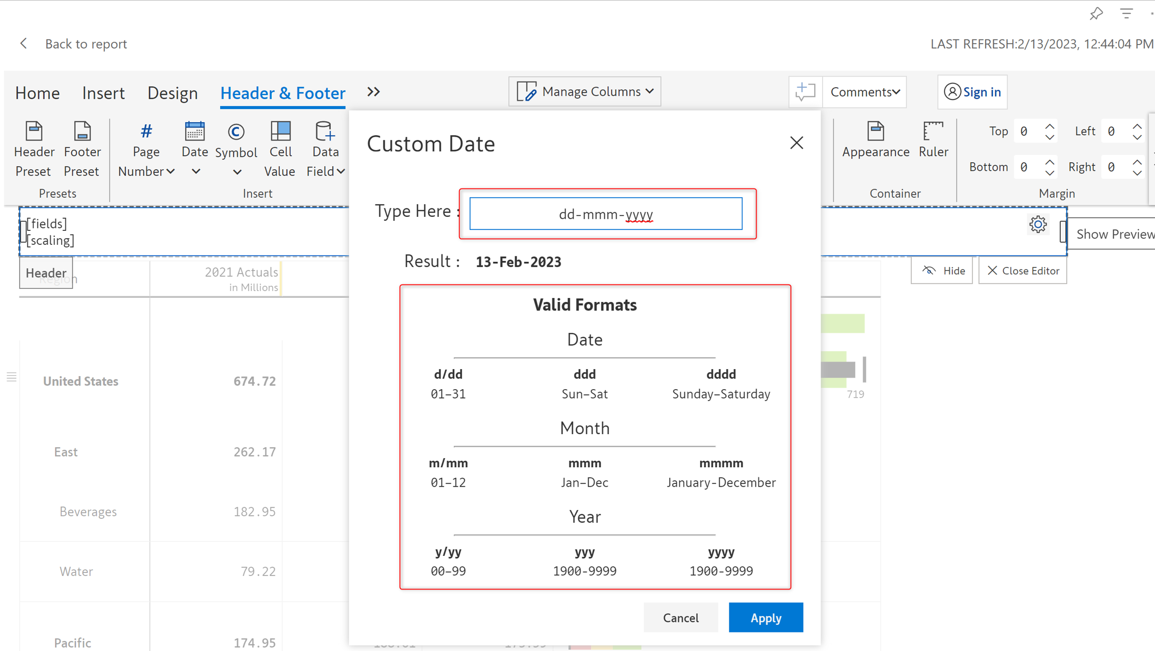The image size is (1155, 651).
Task: Click the add comment icon
Action: (805, 92)
